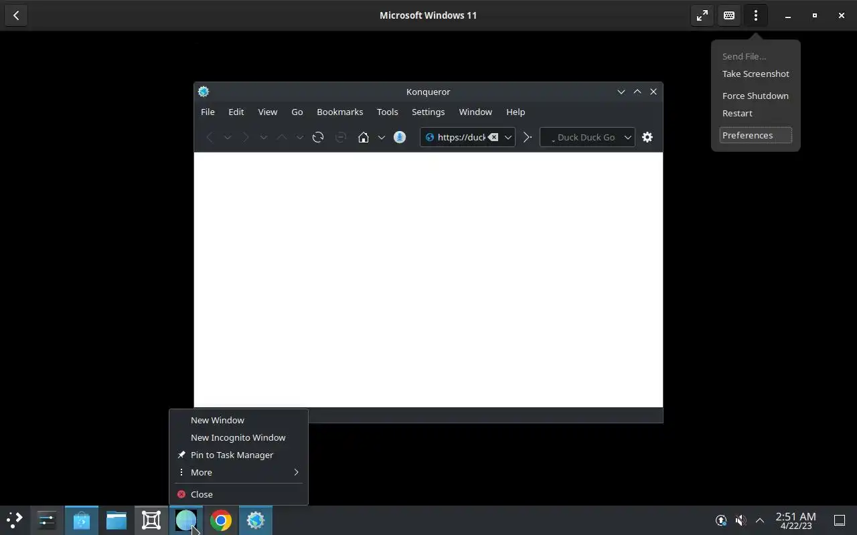857x535 pixels.
Task: Click the show desktop icon at taskbar end
Action: tap(839, 520)
